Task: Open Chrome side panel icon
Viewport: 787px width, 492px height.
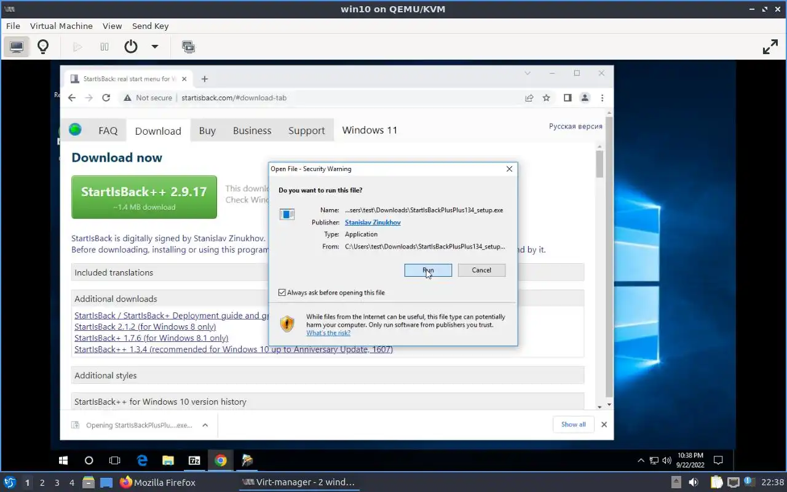Action: click(568, 98)
